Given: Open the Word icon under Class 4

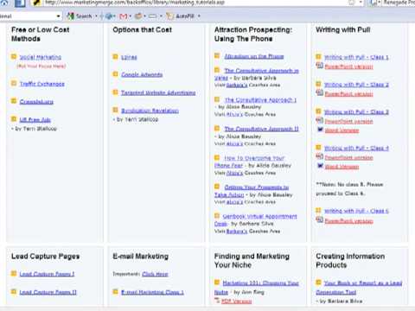Looking at the screenshot, I should 320,166.
